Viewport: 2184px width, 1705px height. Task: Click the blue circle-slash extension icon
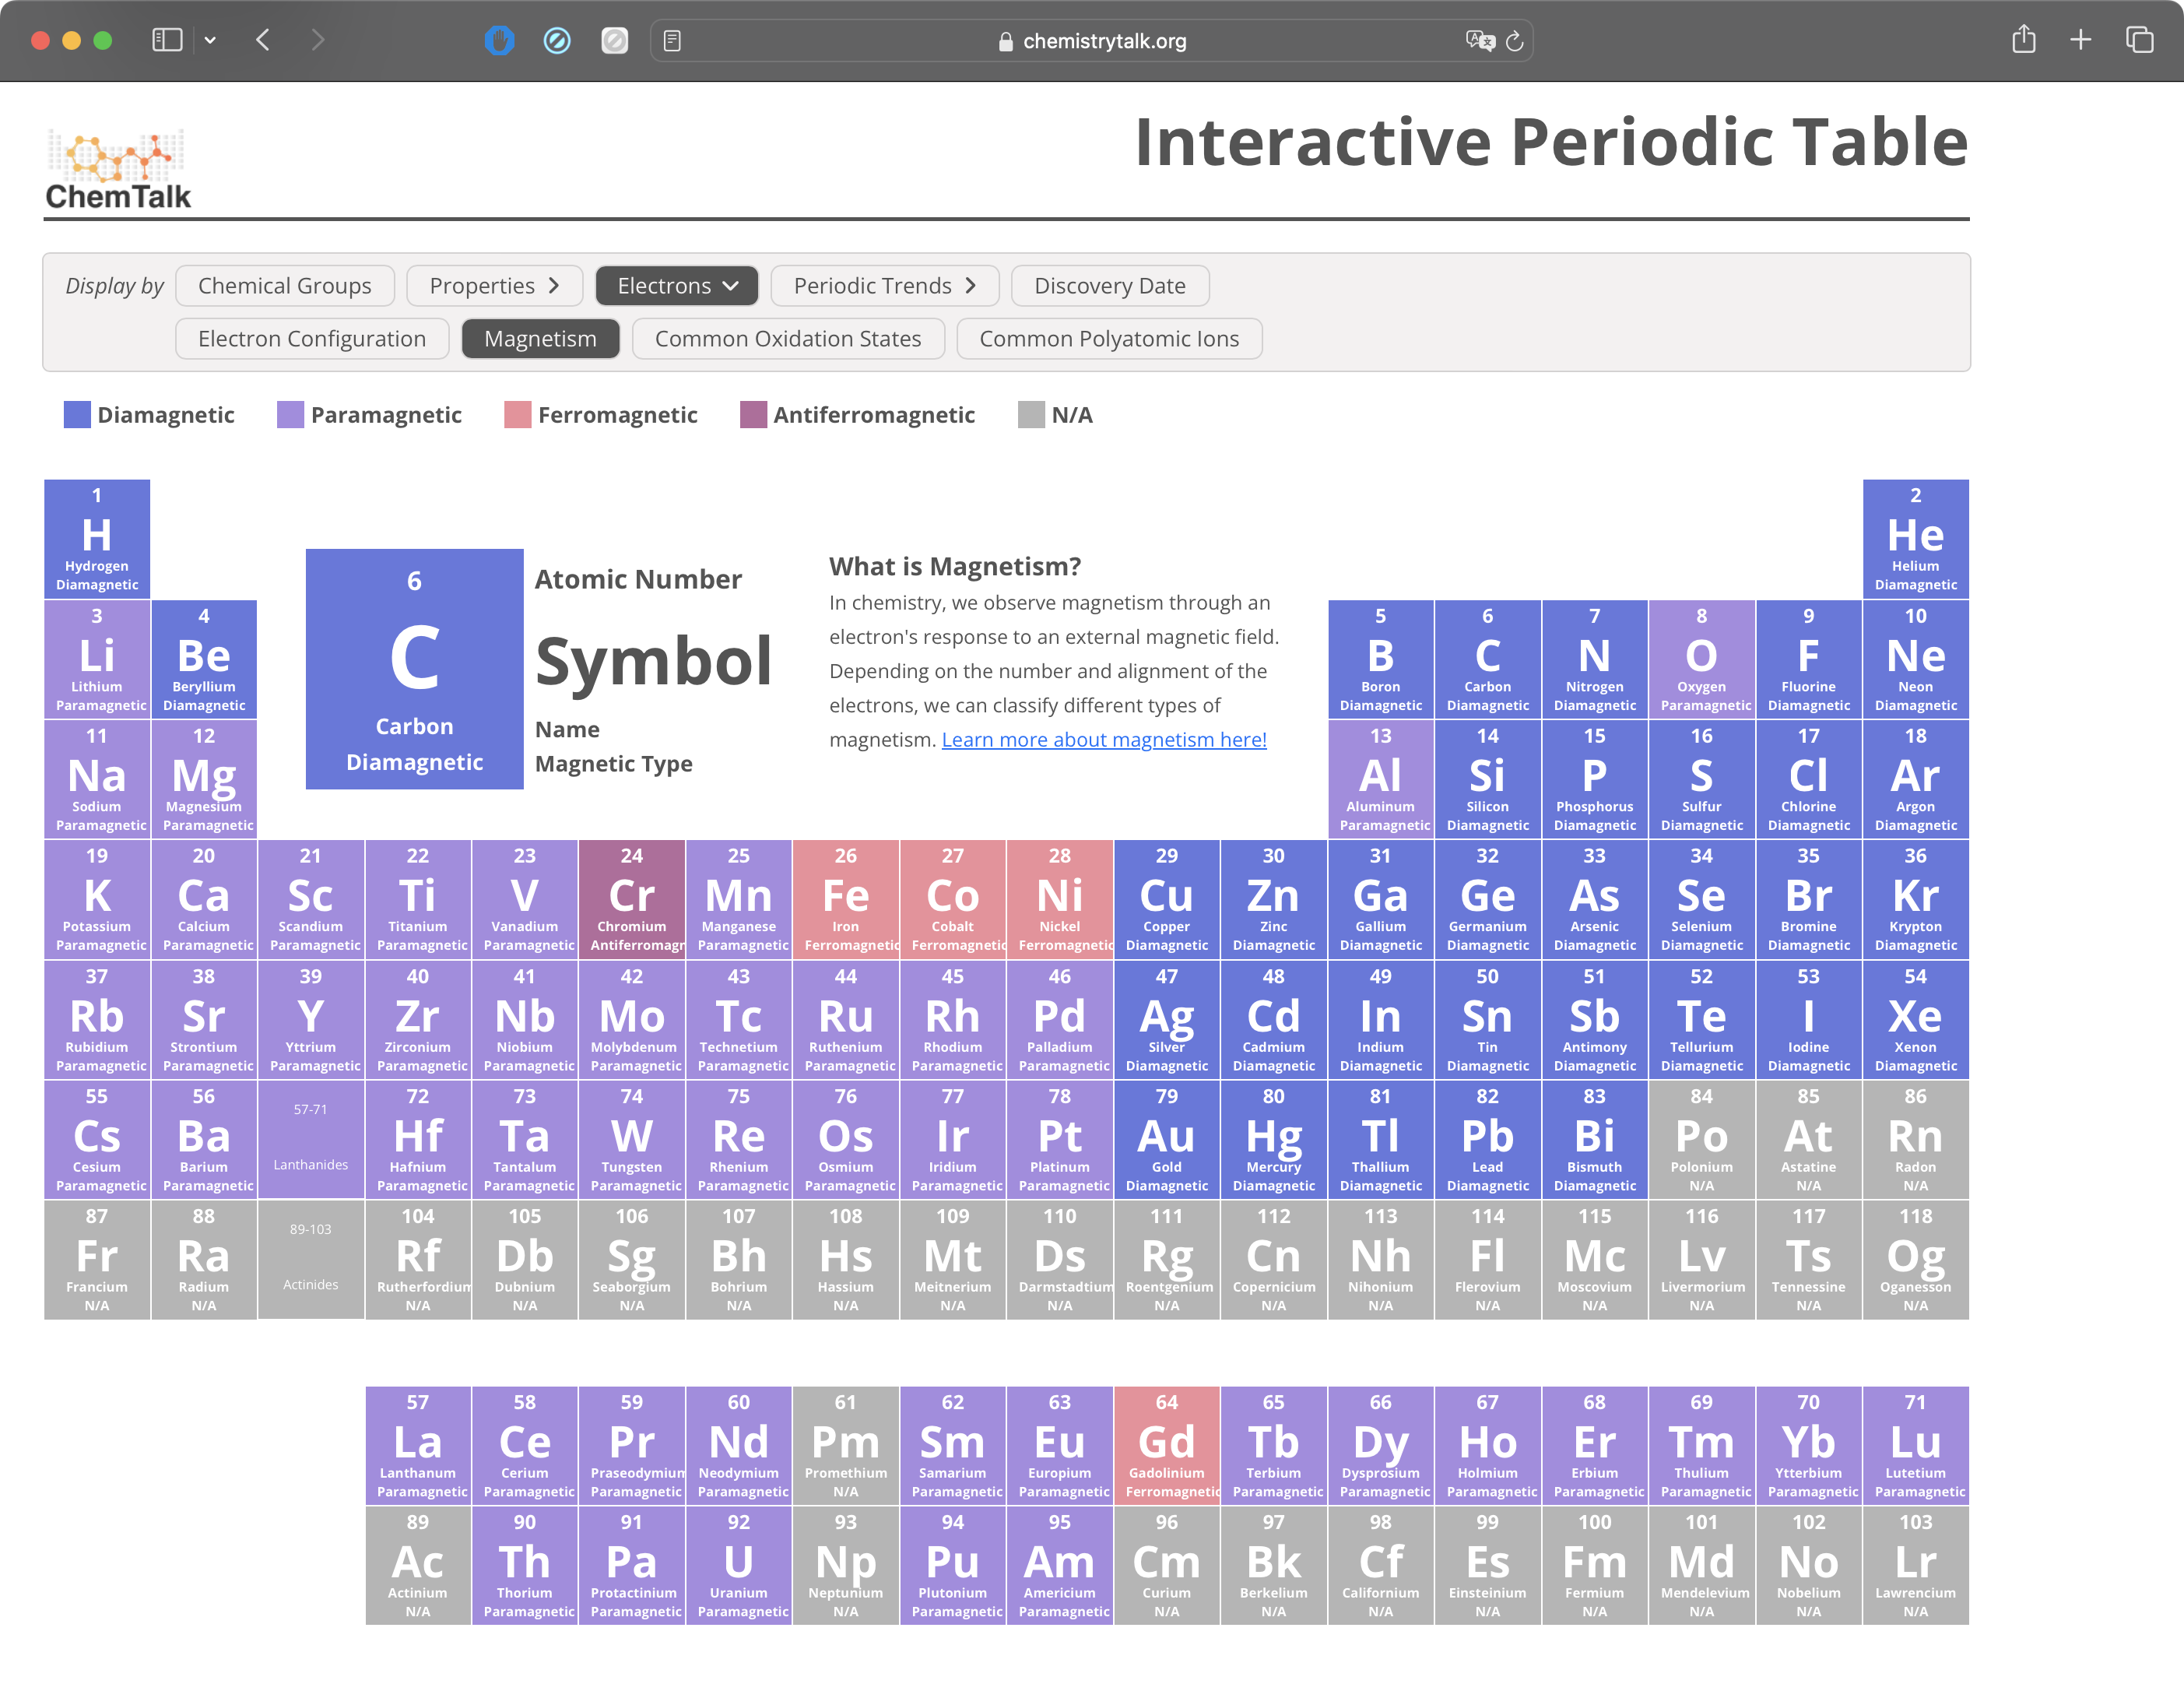[557, 40]
